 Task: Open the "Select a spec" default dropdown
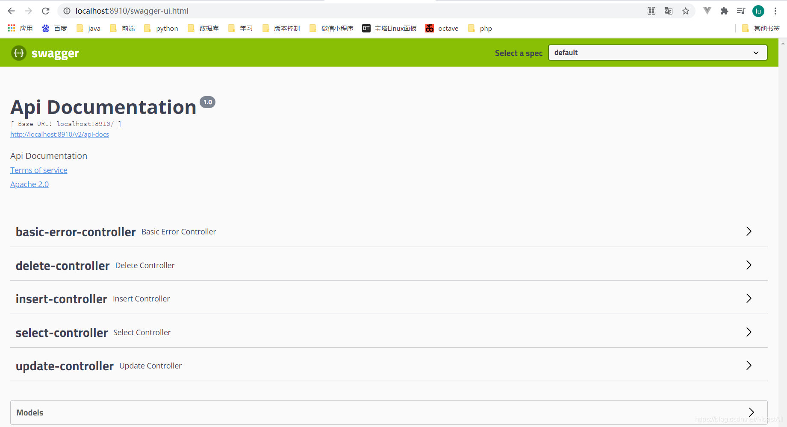click(657, 53)
